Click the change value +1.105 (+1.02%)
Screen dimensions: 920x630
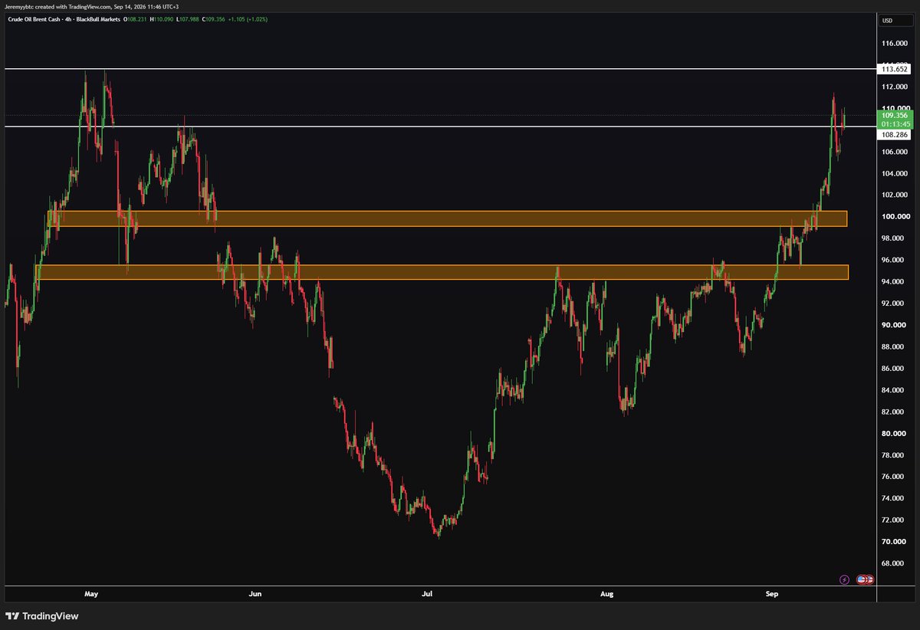(249, 18)
